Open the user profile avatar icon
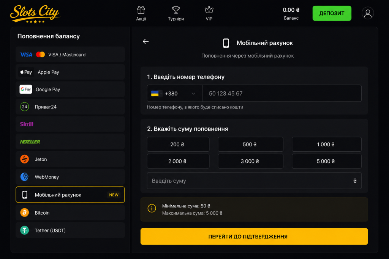389x259 pixels. click(368, 13)
